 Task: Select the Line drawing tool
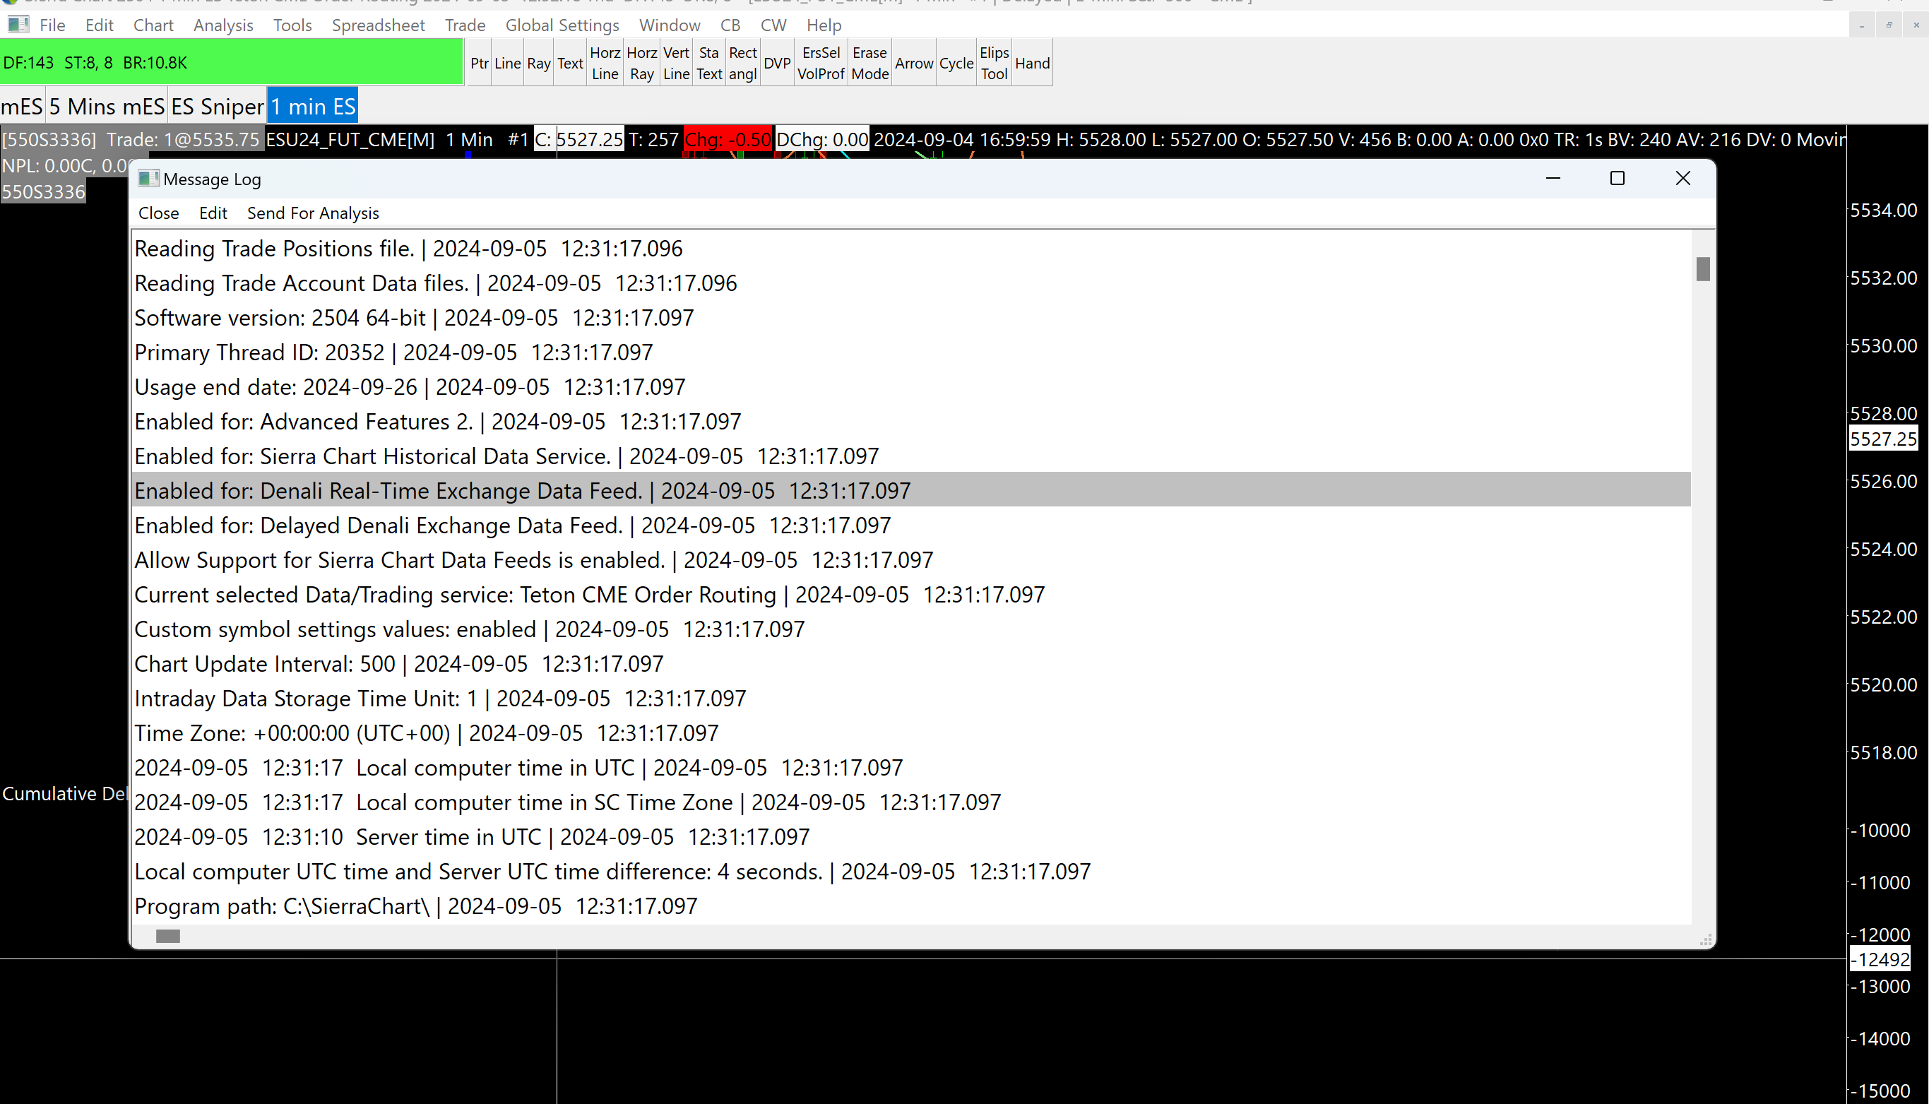(507, 63)
